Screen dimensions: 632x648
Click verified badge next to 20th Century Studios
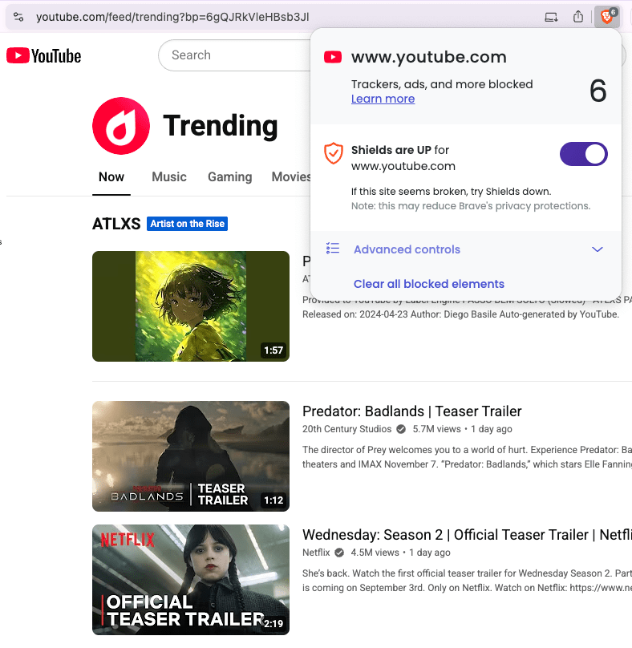401,429
